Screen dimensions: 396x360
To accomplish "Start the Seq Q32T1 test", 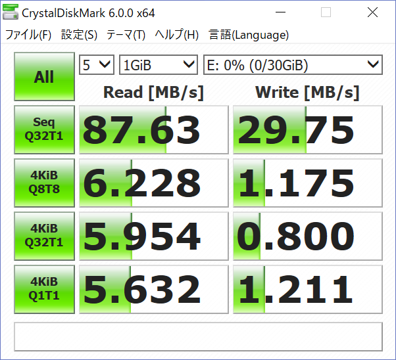I will [x=44, y=129].
